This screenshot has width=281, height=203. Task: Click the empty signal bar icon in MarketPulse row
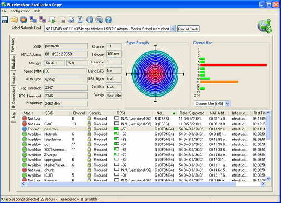117,165
